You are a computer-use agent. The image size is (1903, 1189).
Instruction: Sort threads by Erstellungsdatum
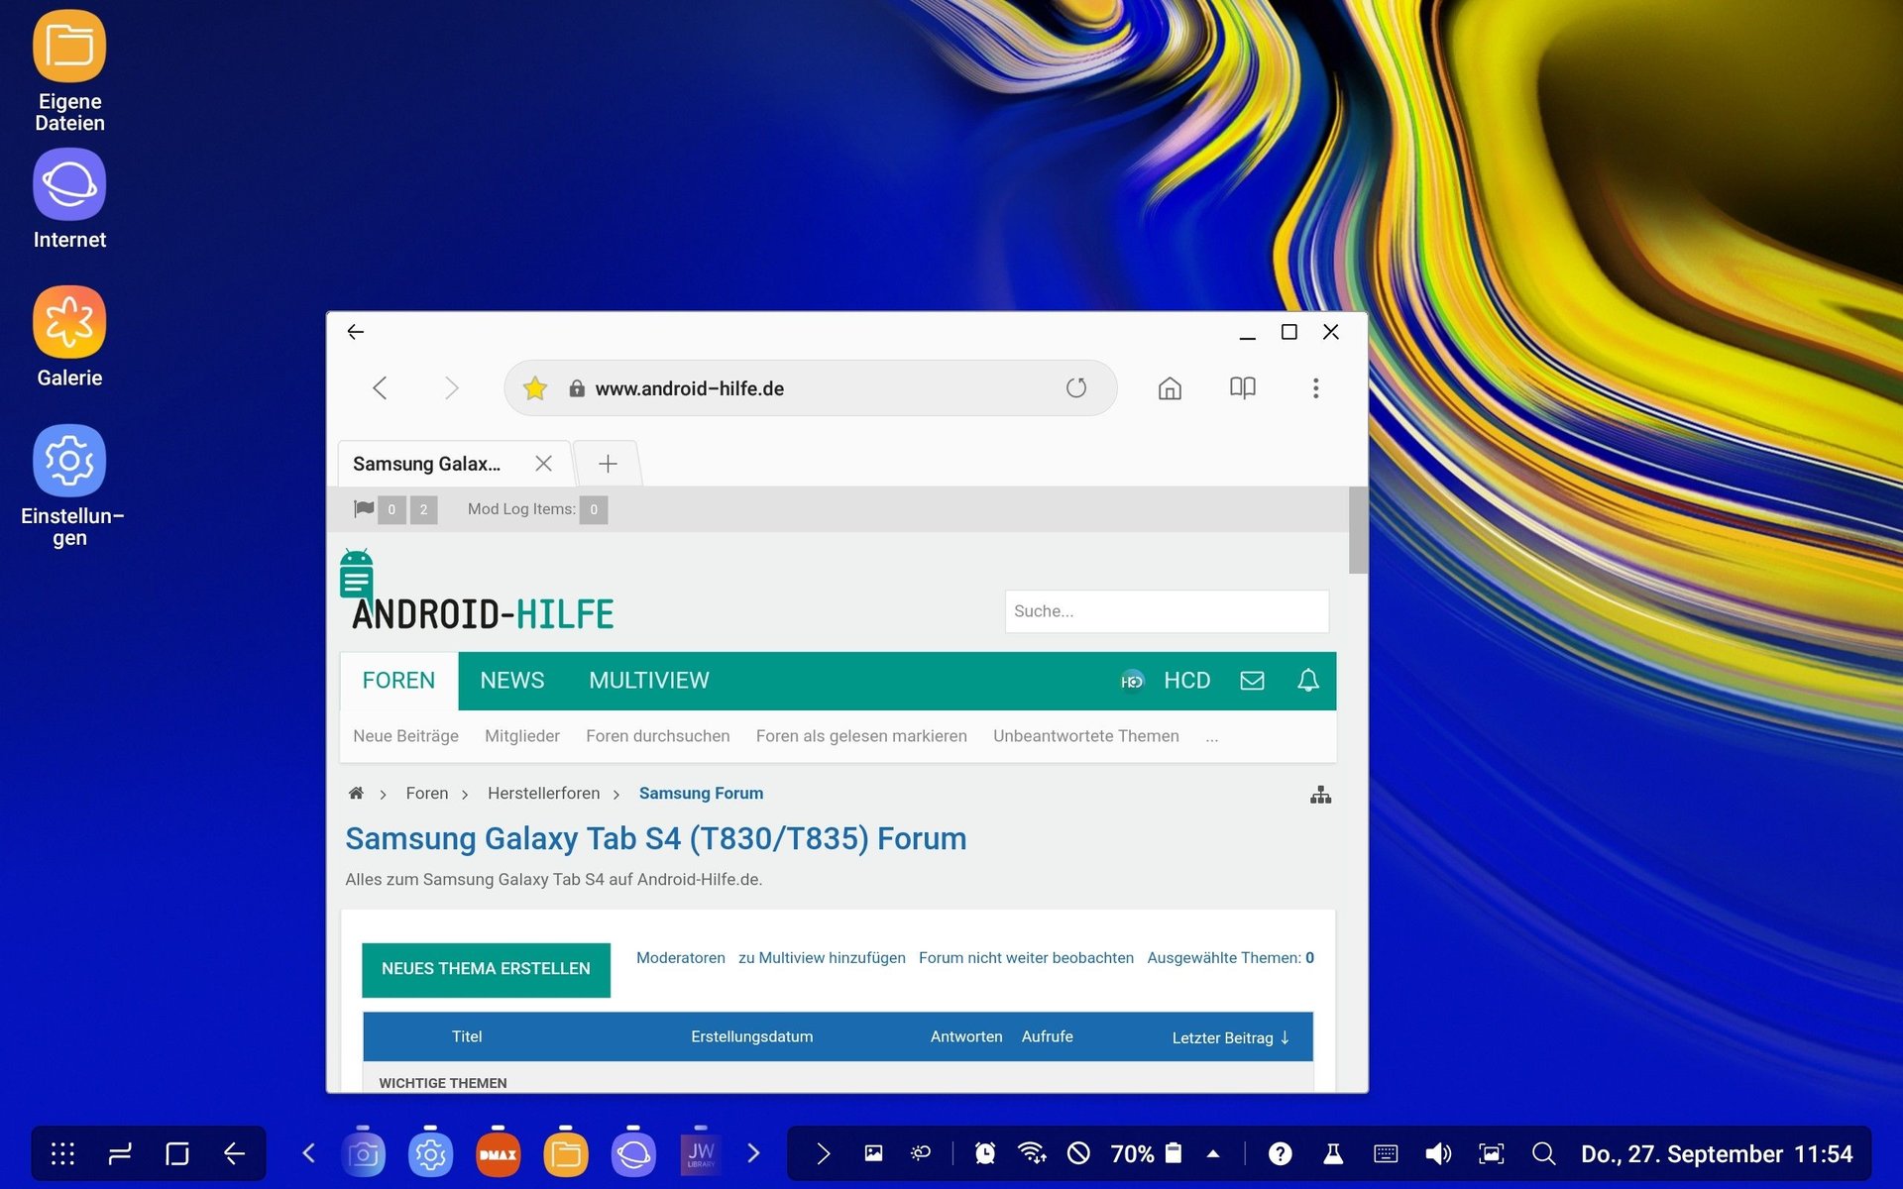[x=751, y=1036]
